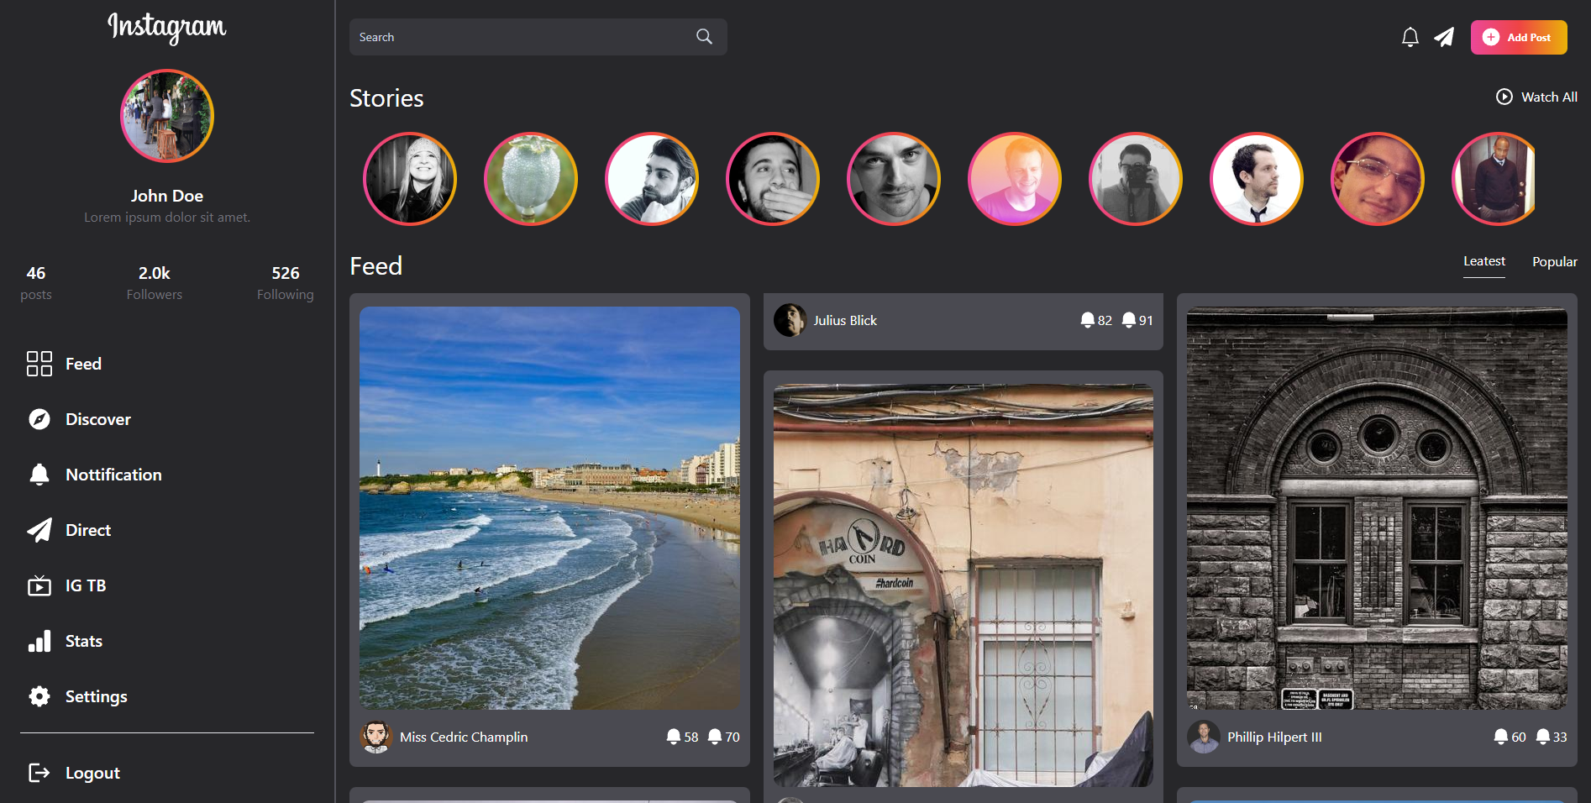Open the beach coastline photo post

click(x=549, y=508)
